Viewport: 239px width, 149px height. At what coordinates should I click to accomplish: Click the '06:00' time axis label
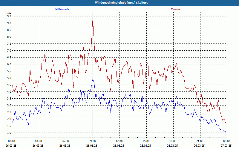point(66,141)
